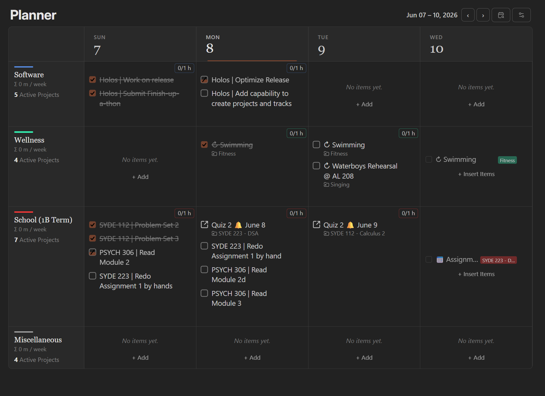
Task: Open the Wellness category
Action: pos(29,140)
